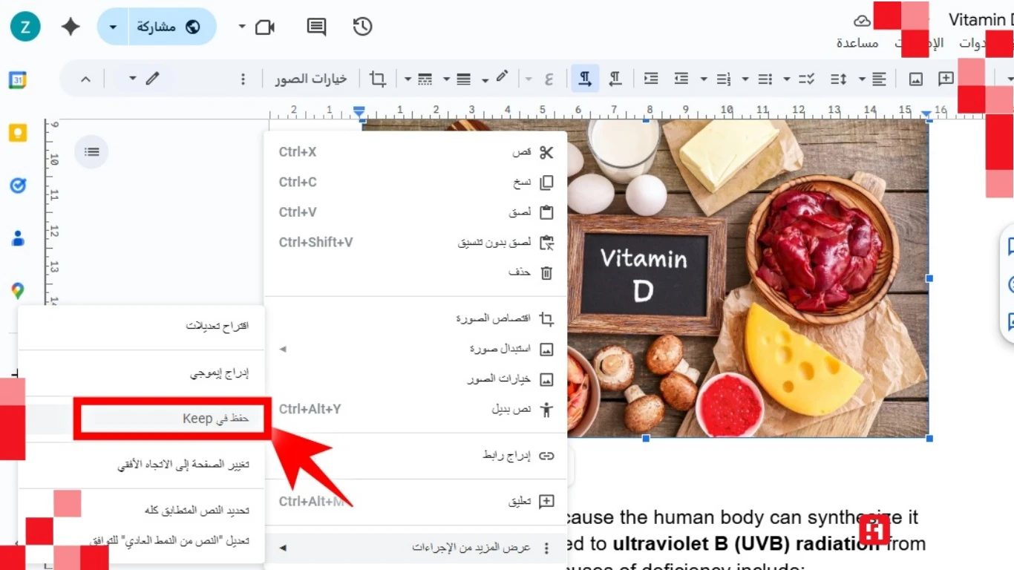Click 'خيارات الصور' toolbar button

310,79
